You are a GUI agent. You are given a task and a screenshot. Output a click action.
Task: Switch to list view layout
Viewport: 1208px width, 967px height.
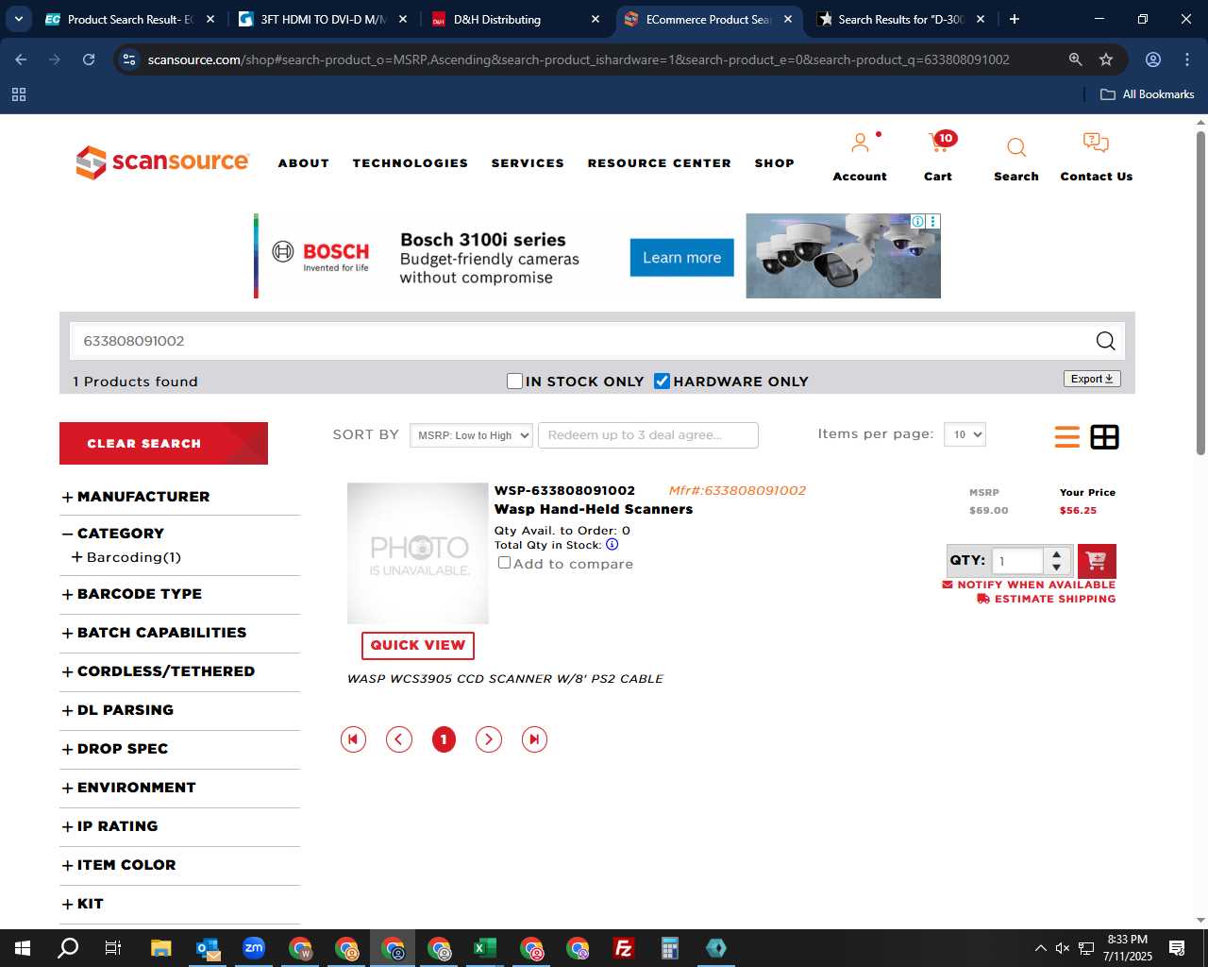point(1067,436)
